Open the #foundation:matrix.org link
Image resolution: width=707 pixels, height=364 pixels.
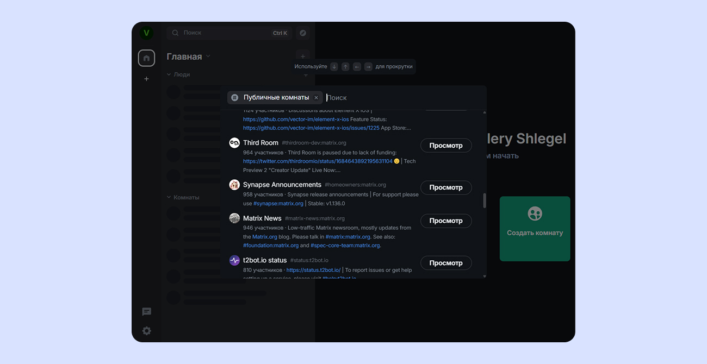coord(271,246)
